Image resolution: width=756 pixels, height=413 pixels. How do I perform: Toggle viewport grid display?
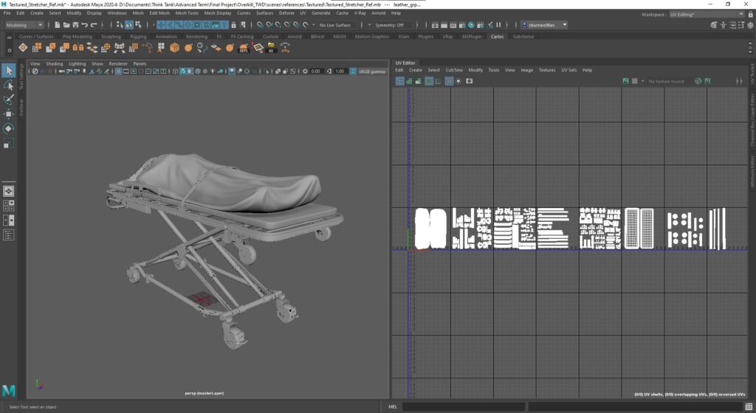118,72
